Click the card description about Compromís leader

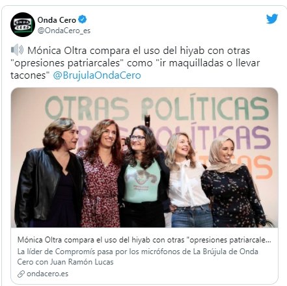(x=138, y=257)
